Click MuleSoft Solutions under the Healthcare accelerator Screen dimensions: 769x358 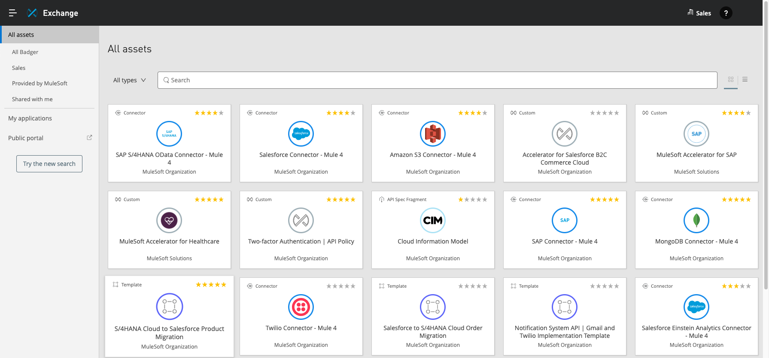(169, 259)
